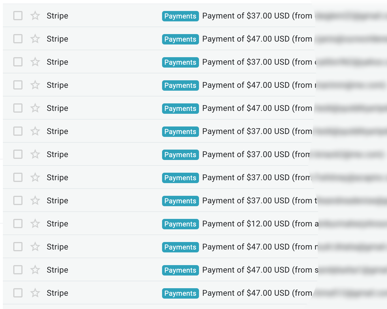Star the second-to-last Stripe email
Image resolution: width=387 pixels, height=309 pixels.
pos(35,270)
